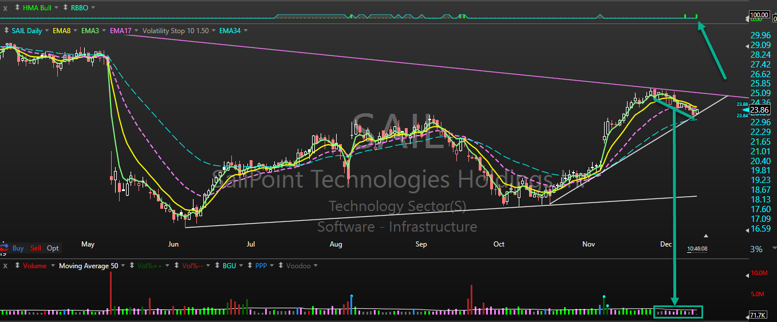Click the Dec label on time axis
Viewport: 777px width, 322px height.
coord(666,244)
